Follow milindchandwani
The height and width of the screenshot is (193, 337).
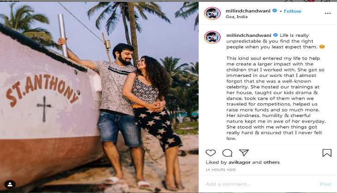[293, 11]
